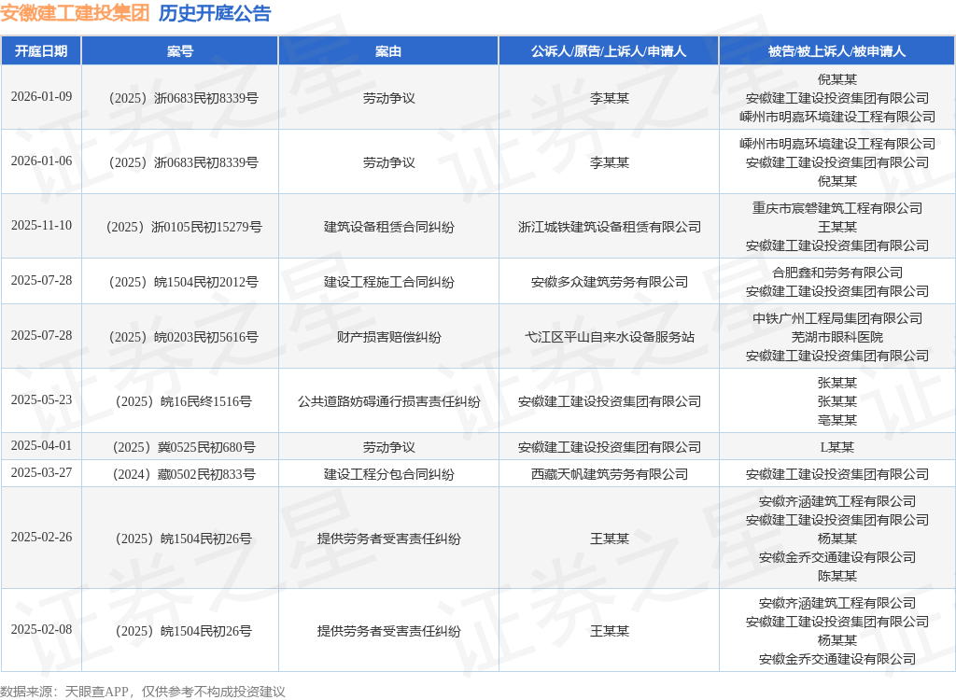The image size is (956, 700).
Task: Click the date 2025-05-23
Action: click(41, 400)
